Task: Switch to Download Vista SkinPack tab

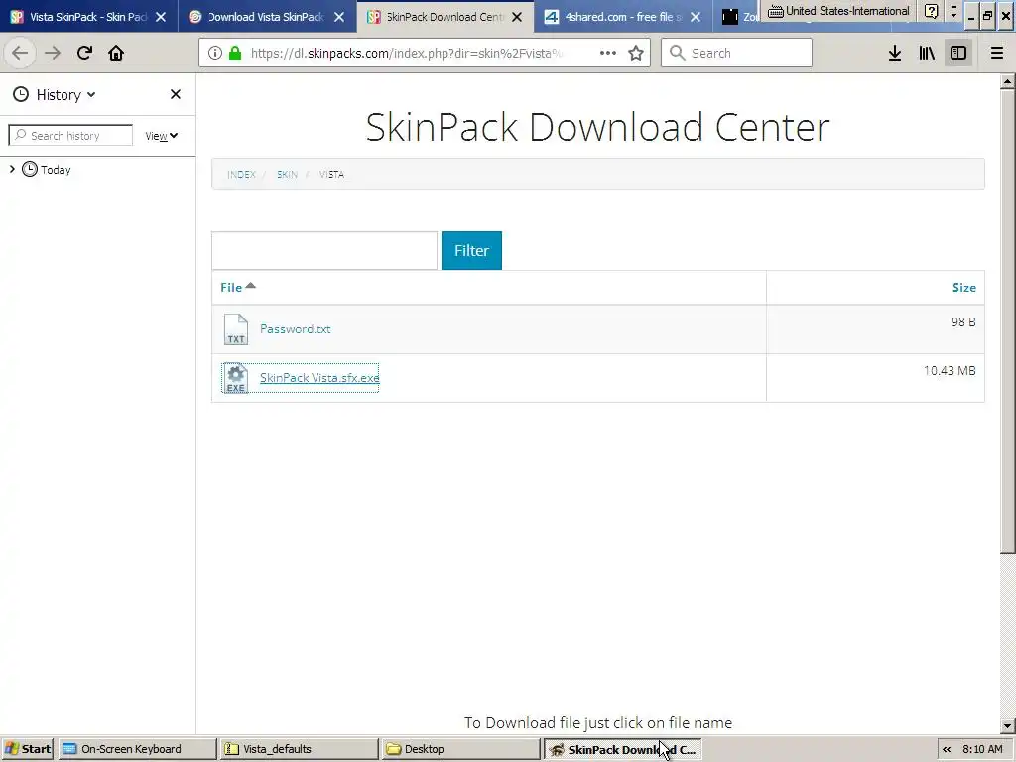Action: click(267, 17)
